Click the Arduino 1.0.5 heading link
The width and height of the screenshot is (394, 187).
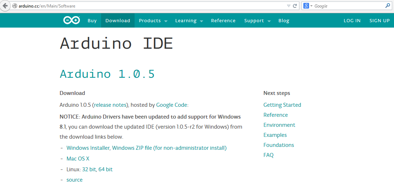tap(107, 74)
